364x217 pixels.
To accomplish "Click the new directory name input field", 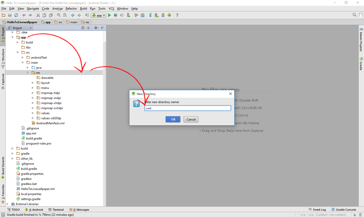I will (188, 108).
